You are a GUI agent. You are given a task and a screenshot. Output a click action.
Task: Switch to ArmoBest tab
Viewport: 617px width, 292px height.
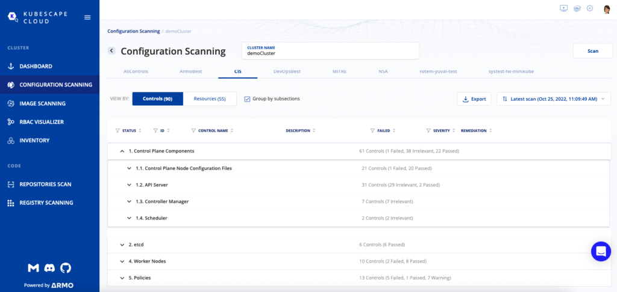coord(190,72)
